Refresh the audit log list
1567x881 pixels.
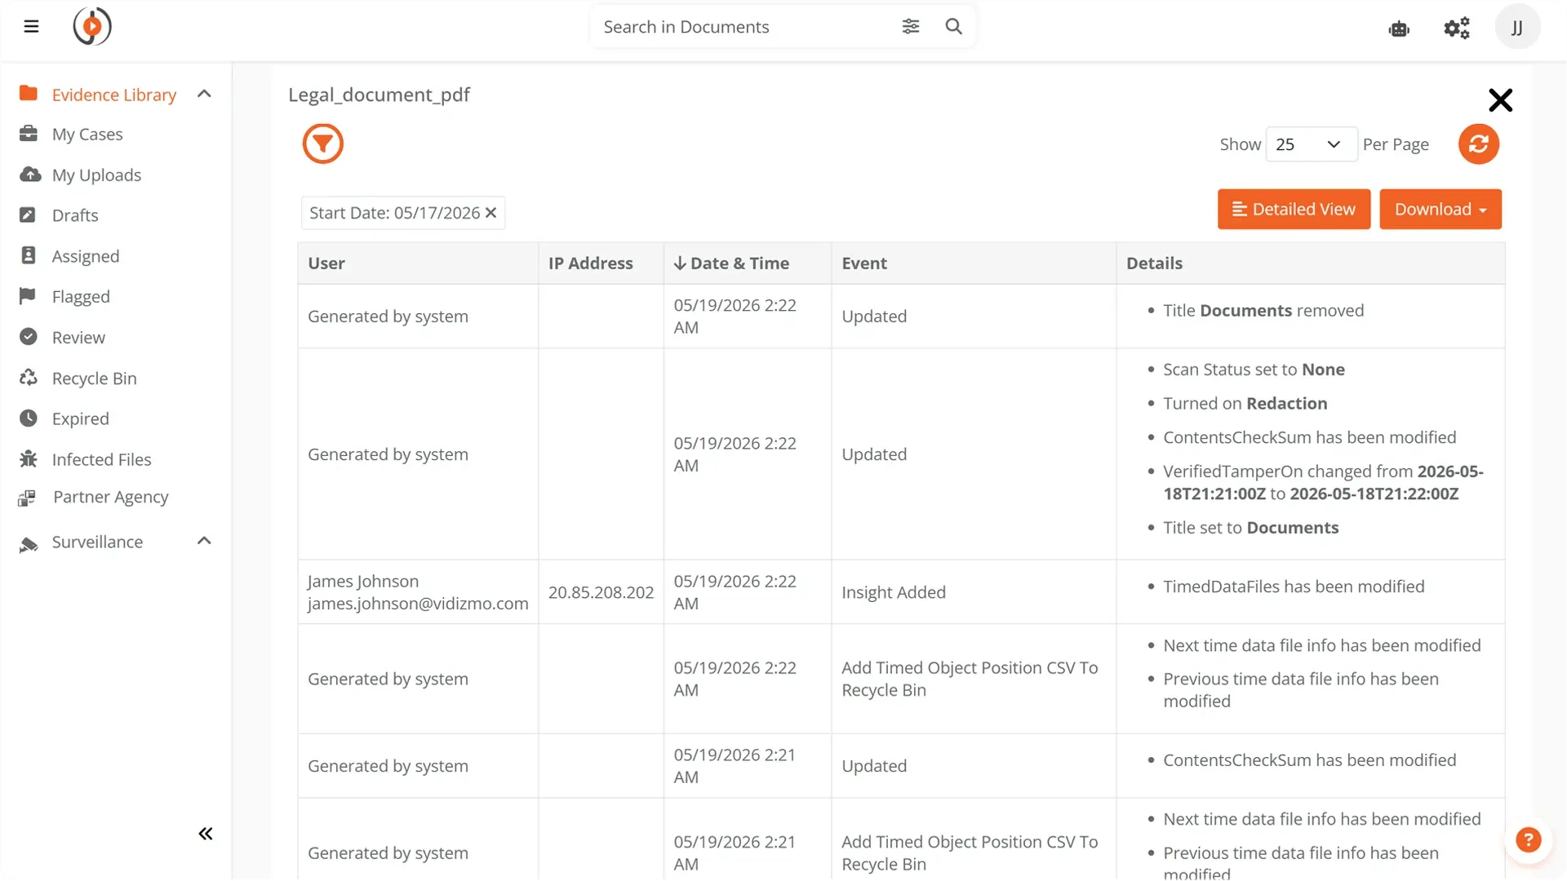pos(1479,144)
